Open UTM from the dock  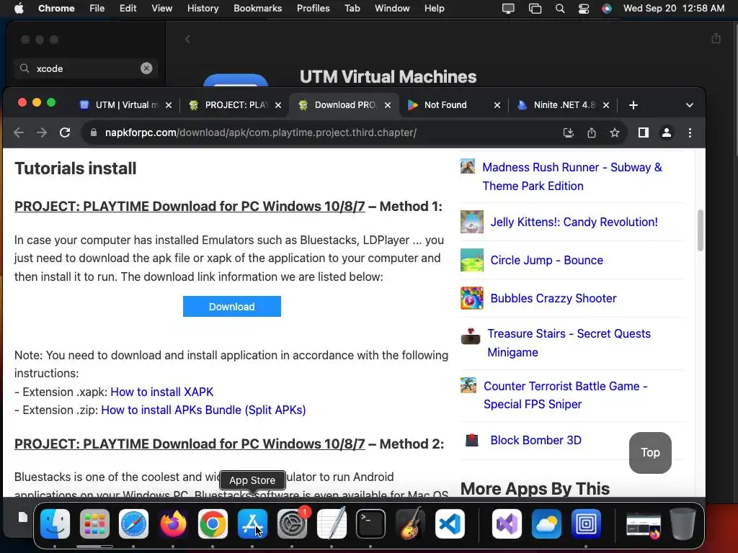click(x=586, y=523)
